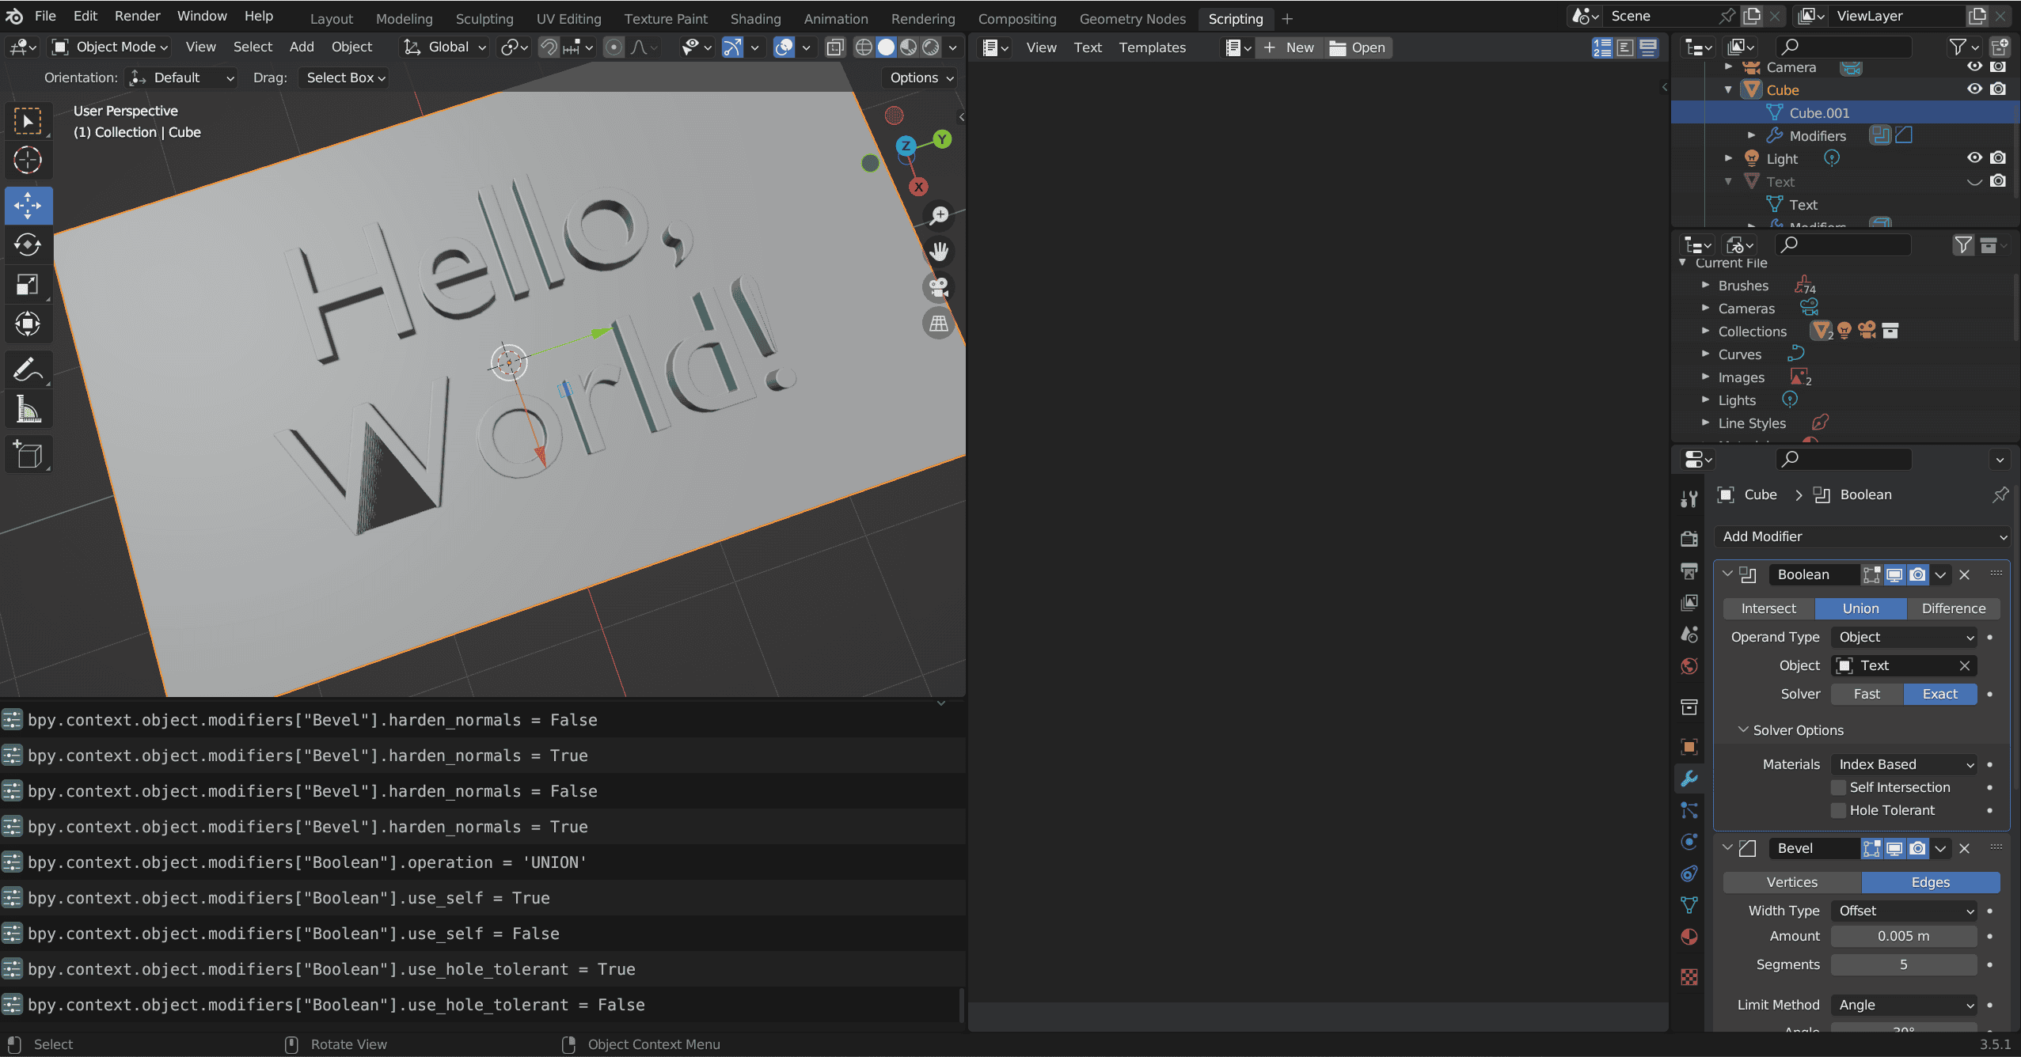Toggle Boolean modifier viewport display
The image size is (2021, 1057).
click(x=1894, y=574)
